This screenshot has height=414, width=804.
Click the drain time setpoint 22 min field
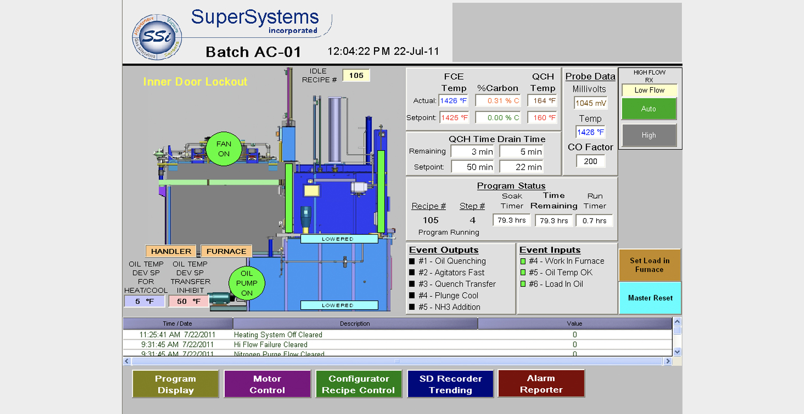tap(521, 167)
